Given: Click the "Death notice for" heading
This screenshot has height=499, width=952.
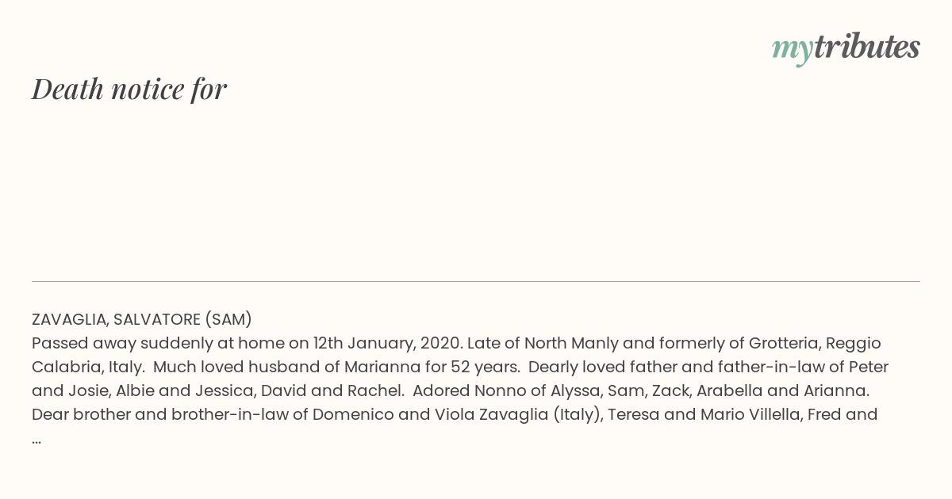Looking at the screenshot, I should 129,89.
